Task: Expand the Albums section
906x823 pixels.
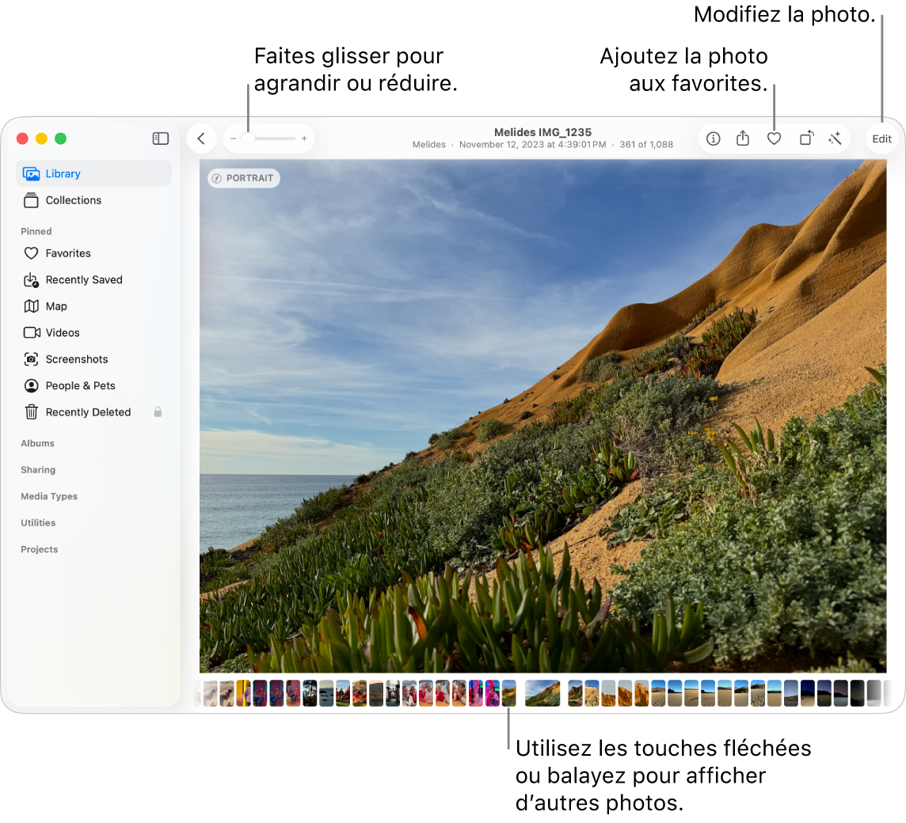Action: 38,443
